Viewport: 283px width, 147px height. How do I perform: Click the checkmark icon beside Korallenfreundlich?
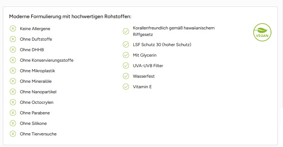(126, 31)
